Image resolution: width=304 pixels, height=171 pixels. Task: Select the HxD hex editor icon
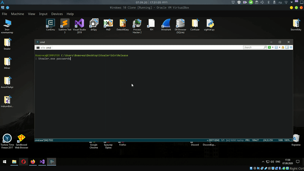point(108,25)
